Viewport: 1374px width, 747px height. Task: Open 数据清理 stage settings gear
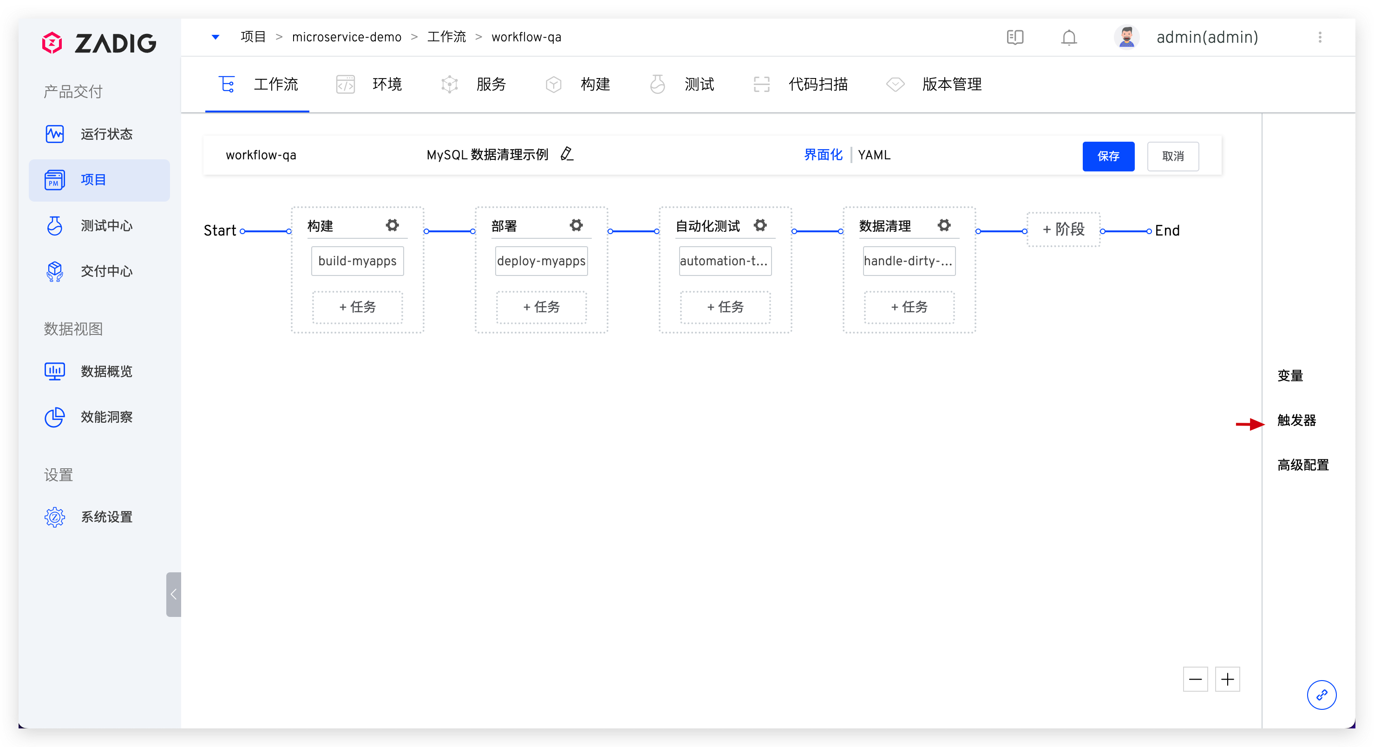(x=944, y=225)
